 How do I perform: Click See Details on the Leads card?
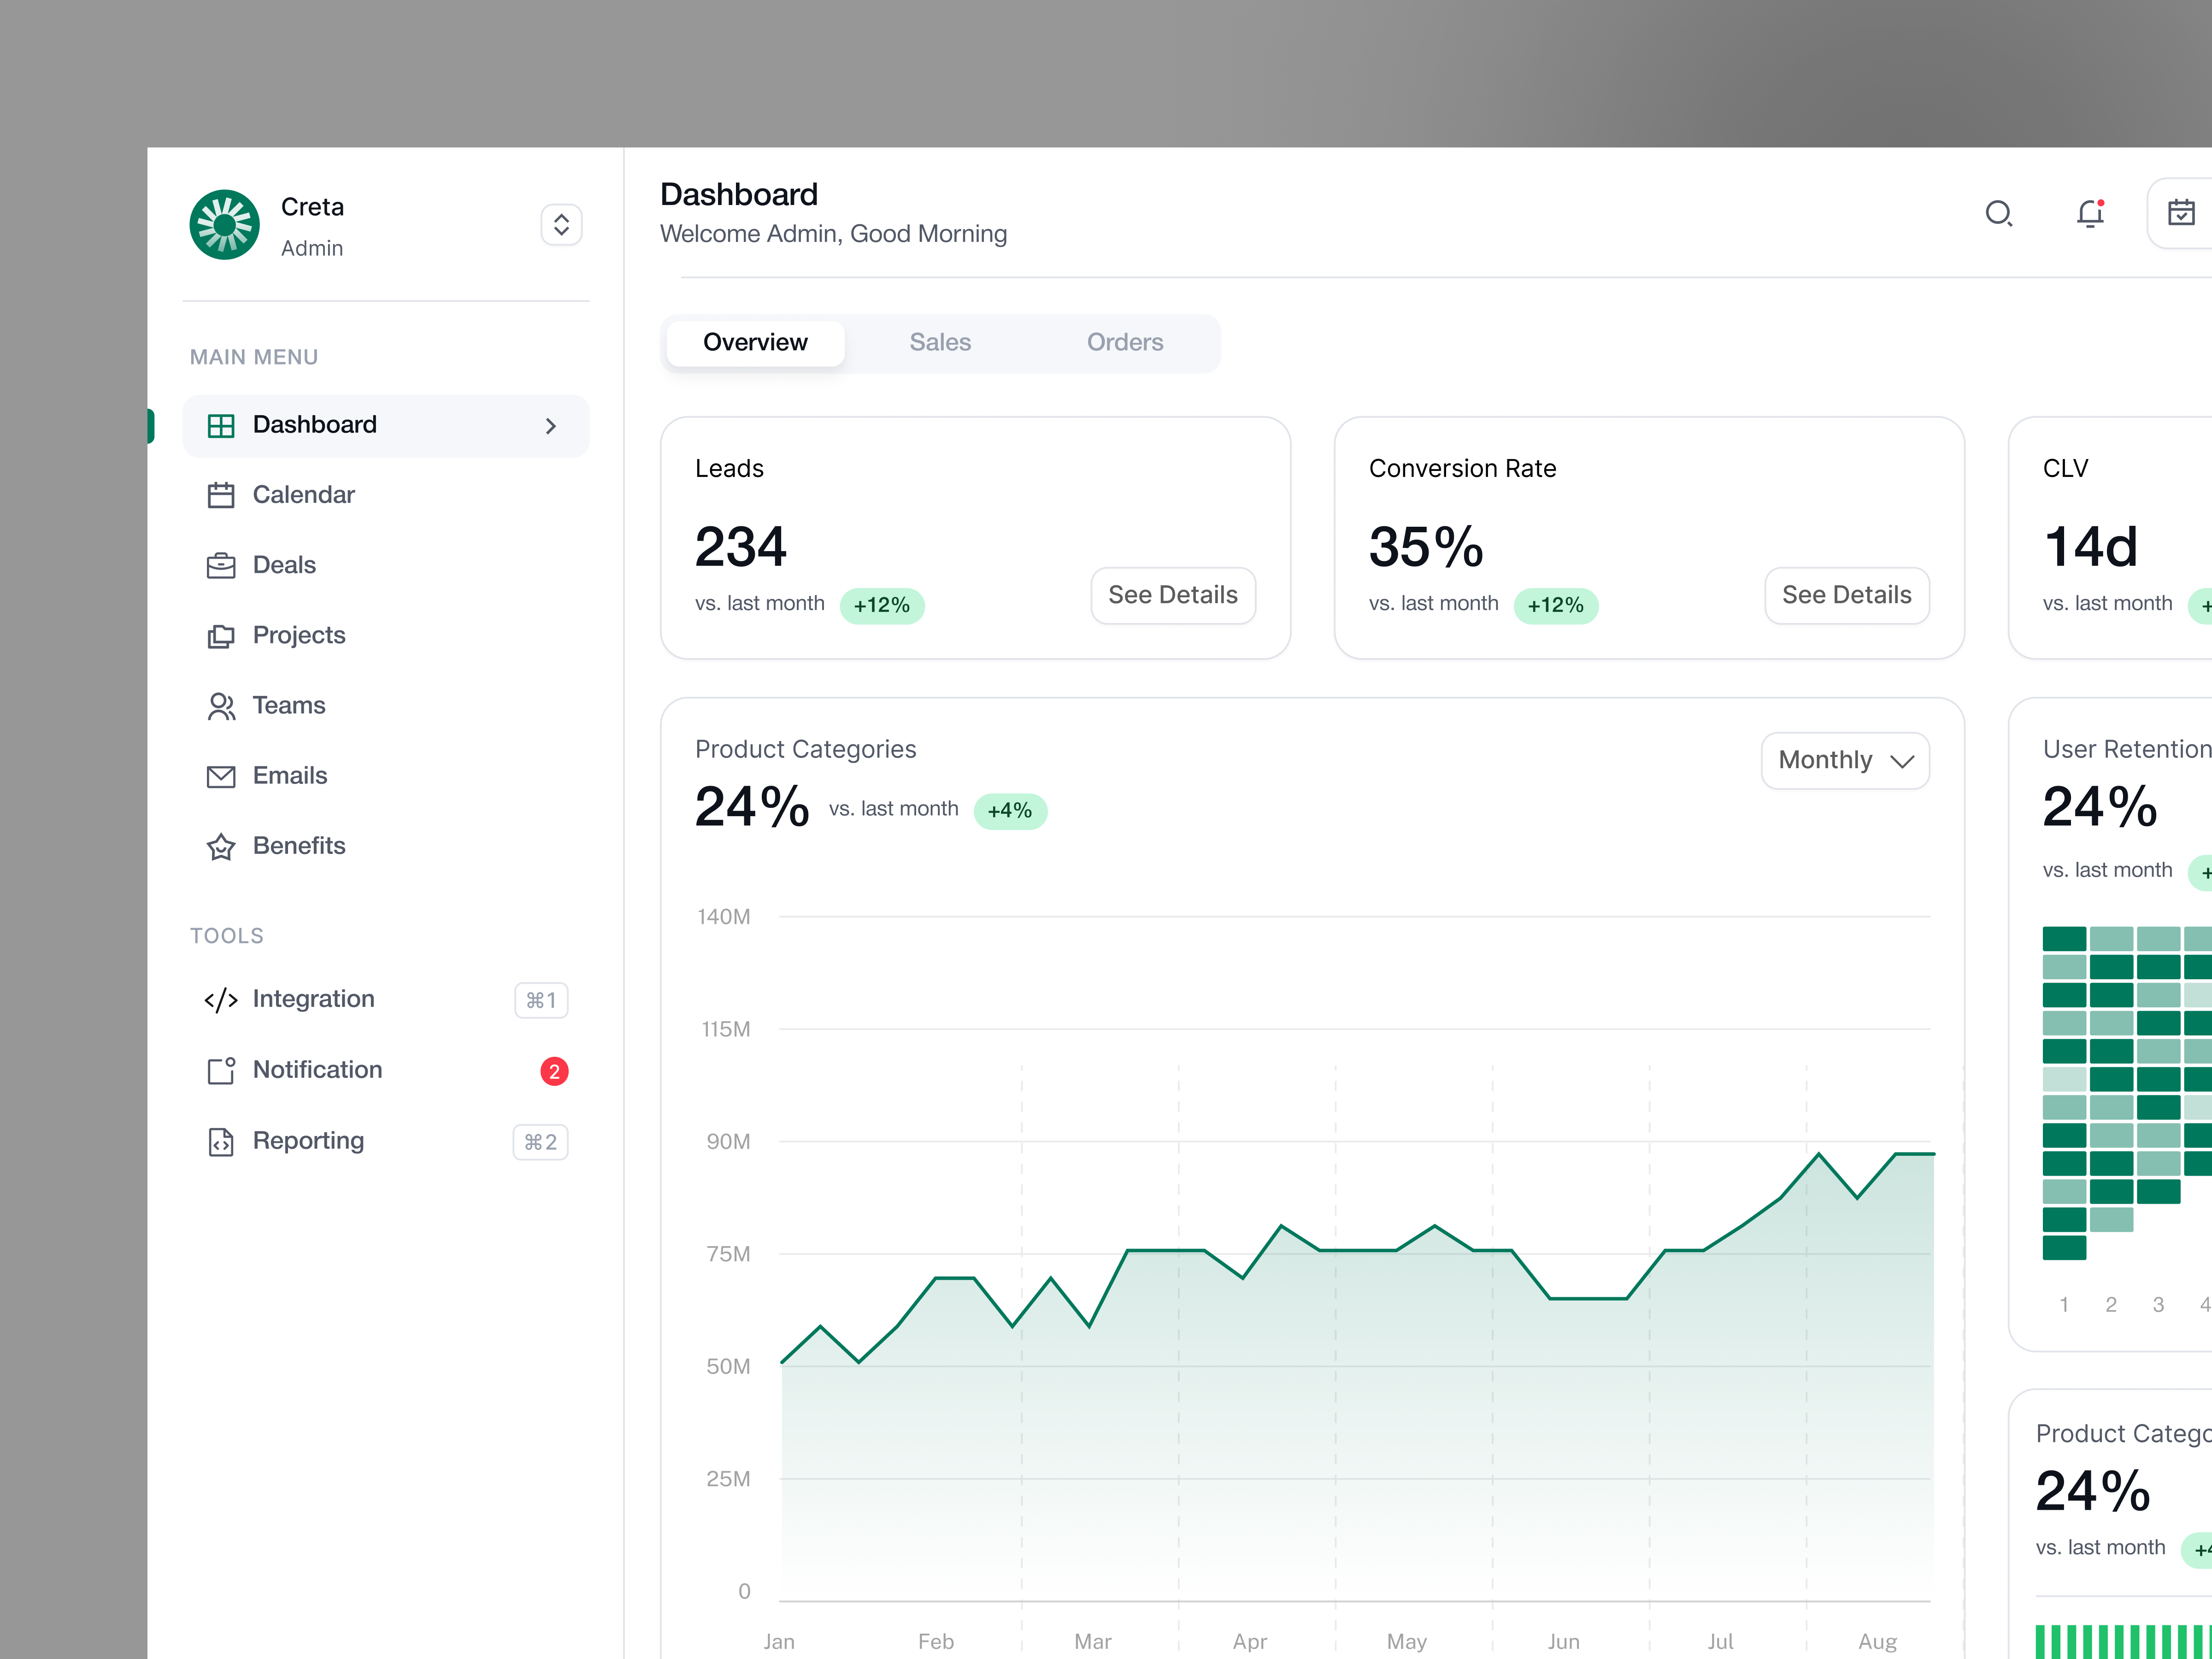click(1172, 595)
